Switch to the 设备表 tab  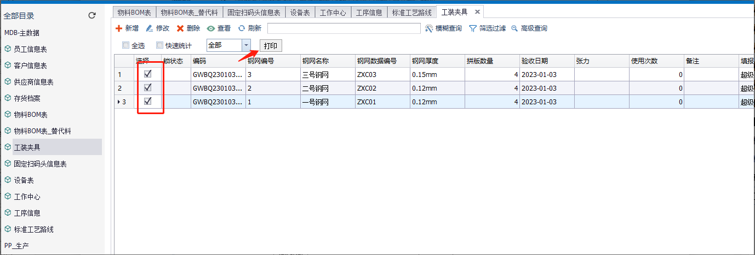click(300, 12)
